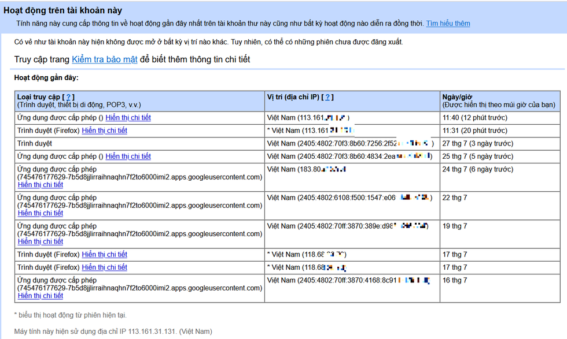
Task: Click the "?" help link beside "Vị trí (địa chỉ IP)"
Action: click(x=329, y=97)
